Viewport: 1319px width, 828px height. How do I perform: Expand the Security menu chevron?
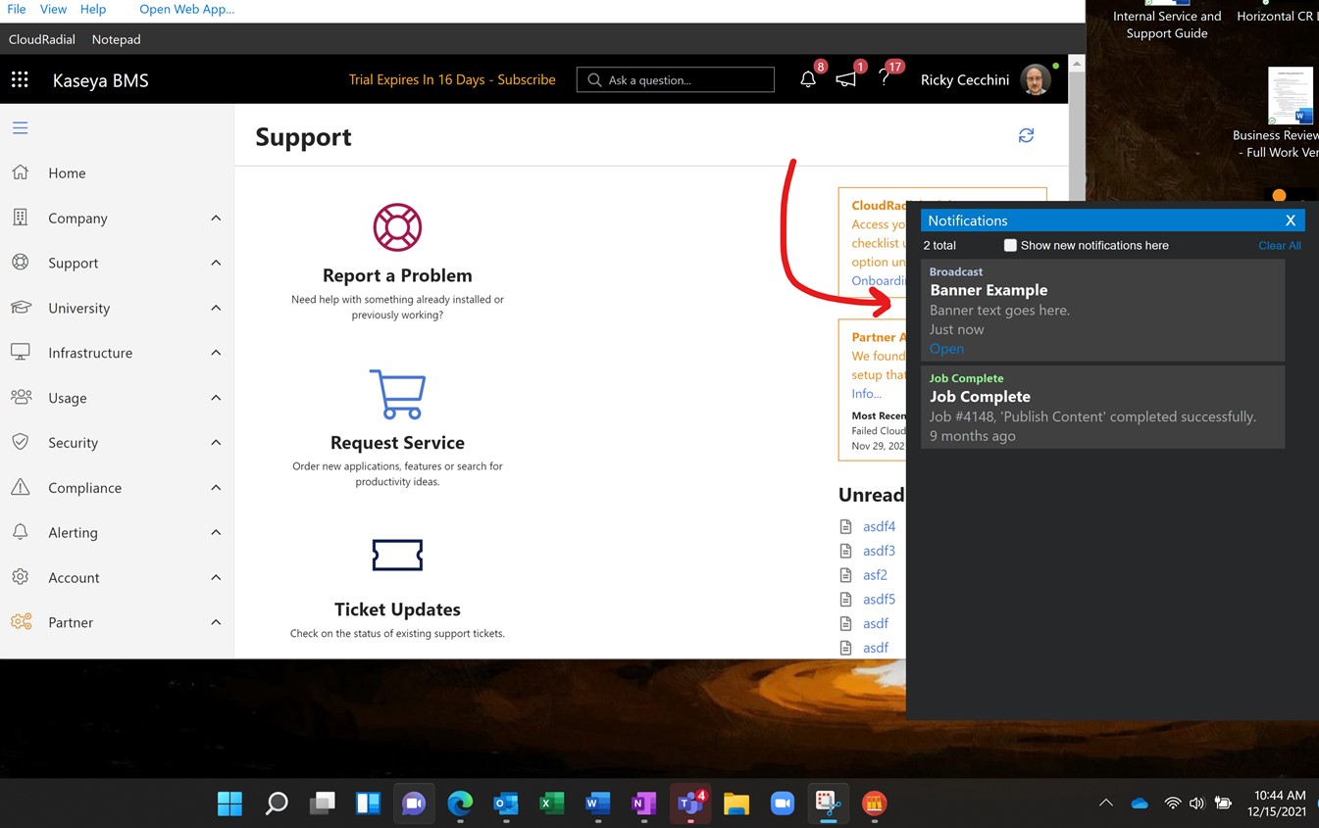coord(216,442)
